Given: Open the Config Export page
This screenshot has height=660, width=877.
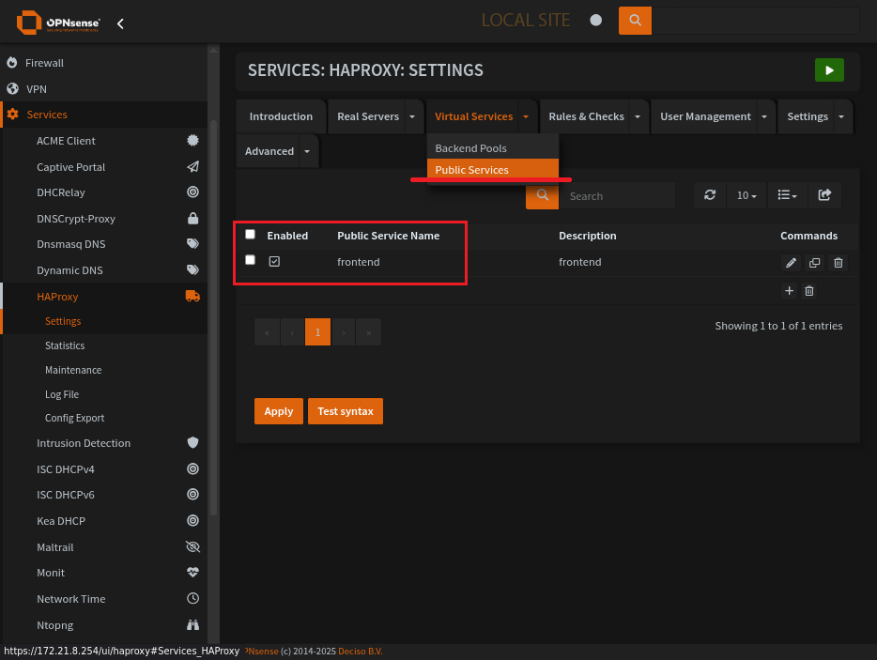Looking at the screenshot, I should click(x=74, y=418).
